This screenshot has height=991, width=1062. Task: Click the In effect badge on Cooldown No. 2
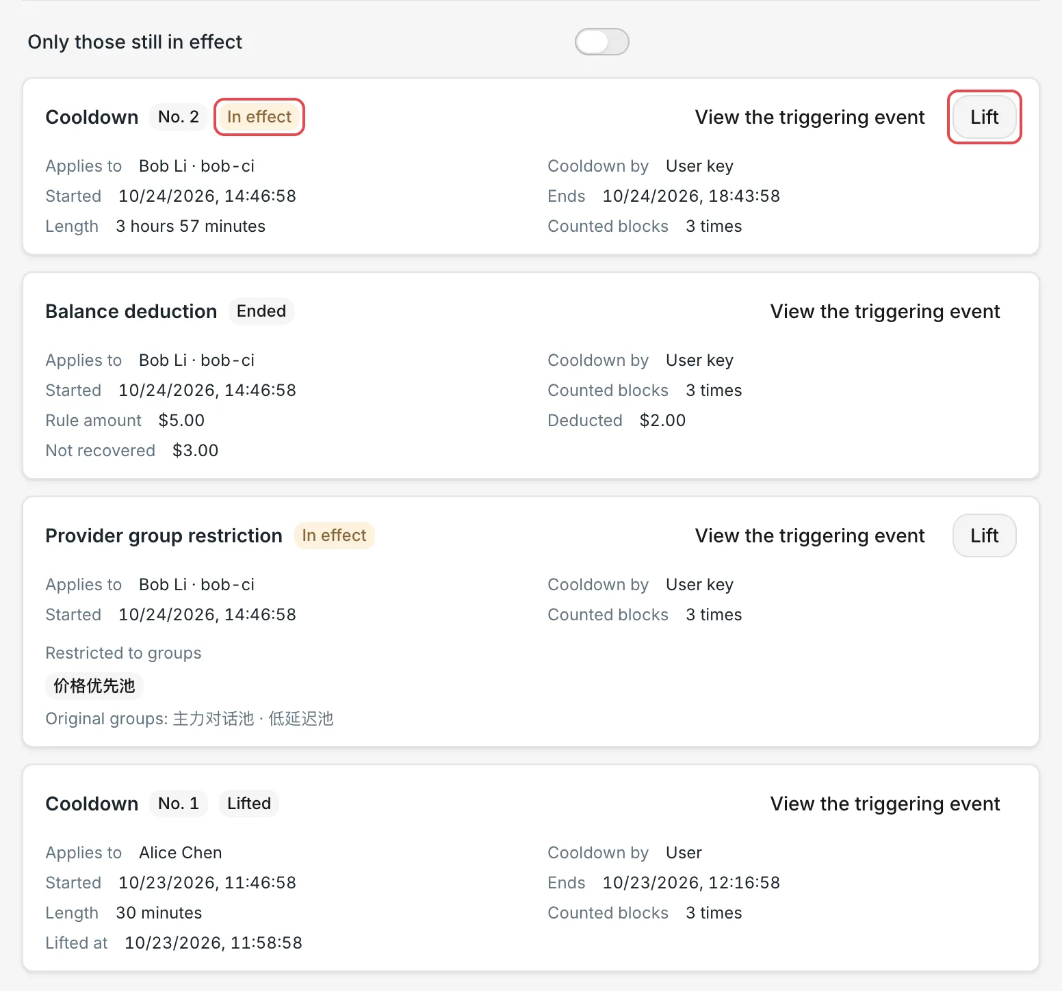tap(259, 117)
